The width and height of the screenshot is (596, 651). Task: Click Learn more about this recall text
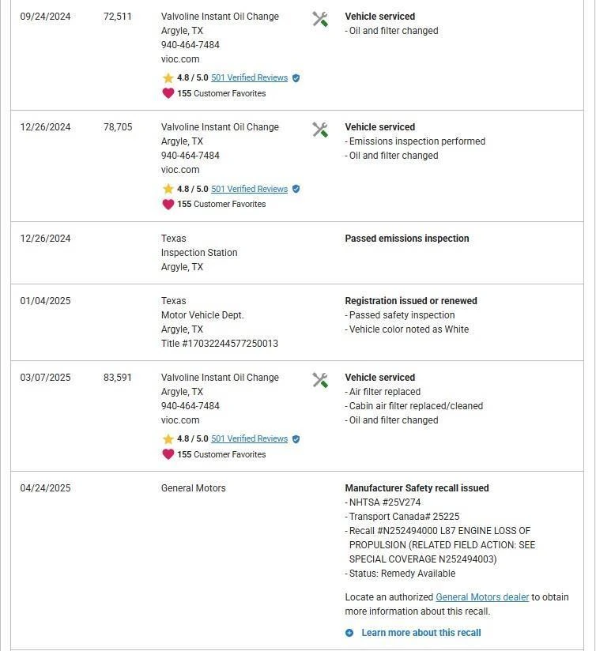pos(421,633)
